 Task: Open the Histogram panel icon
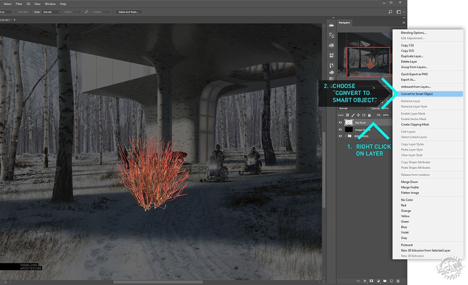pos(331,25)
